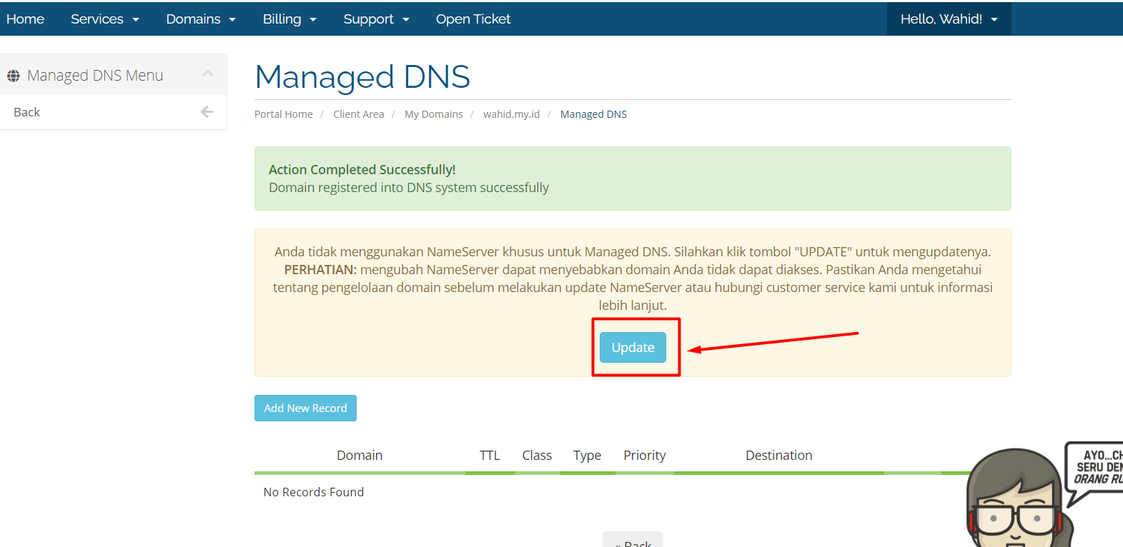
Task: Click the globe icon beside Managed DNS Menu
Action: 14,76
